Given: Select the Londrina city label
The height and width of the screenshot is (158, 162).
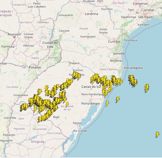Looking at the screenshot, I should click(91, 14).
